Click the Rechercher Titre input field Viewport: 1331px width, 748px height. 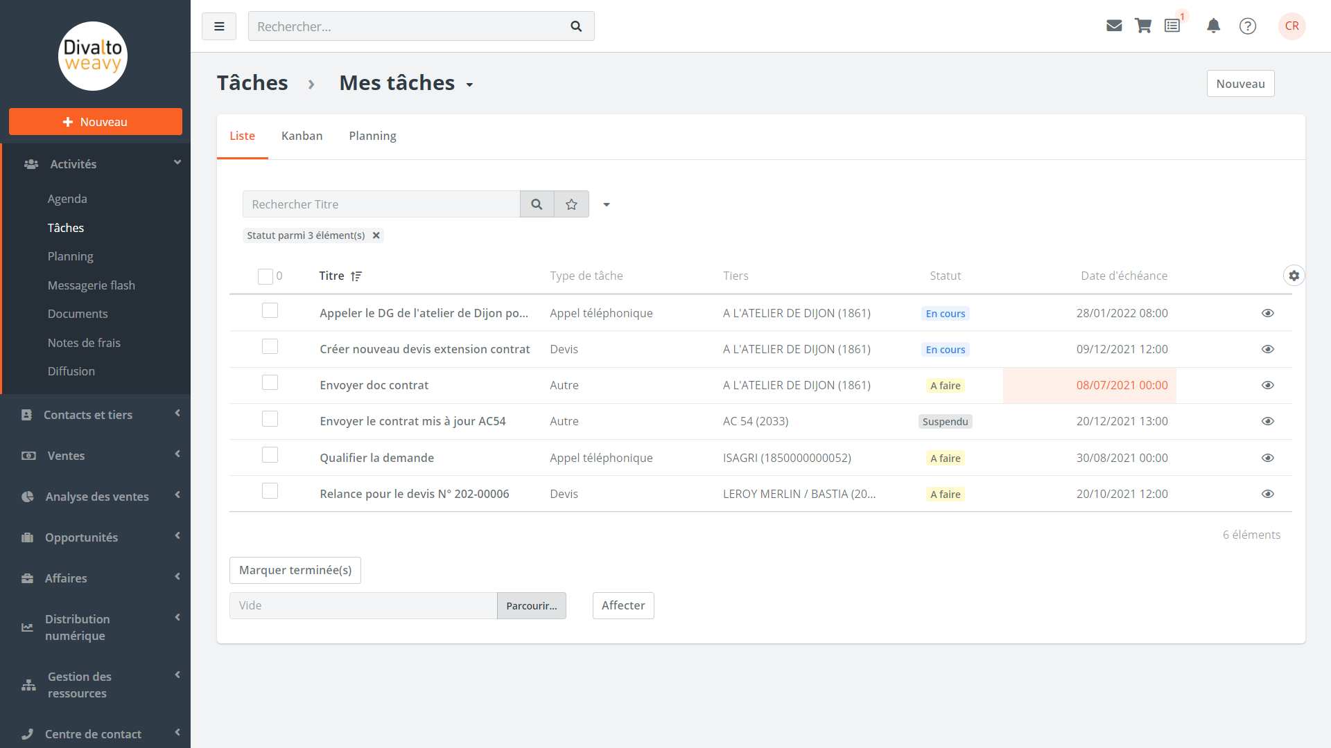click(381, 204)
